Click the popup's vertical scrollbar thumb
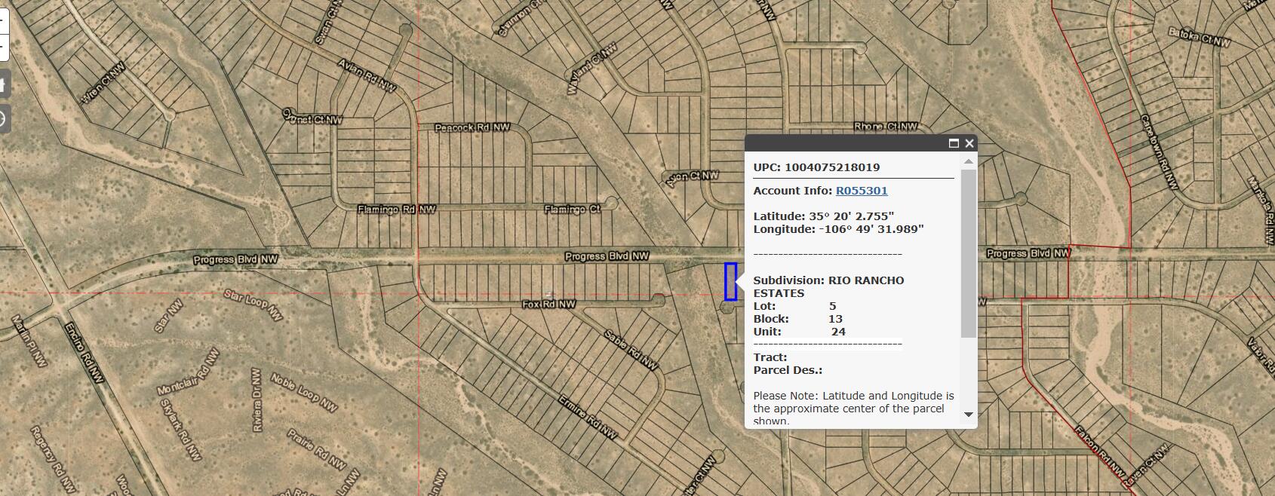This screenshot has height=496, width=1275. [x=969, y=253]
